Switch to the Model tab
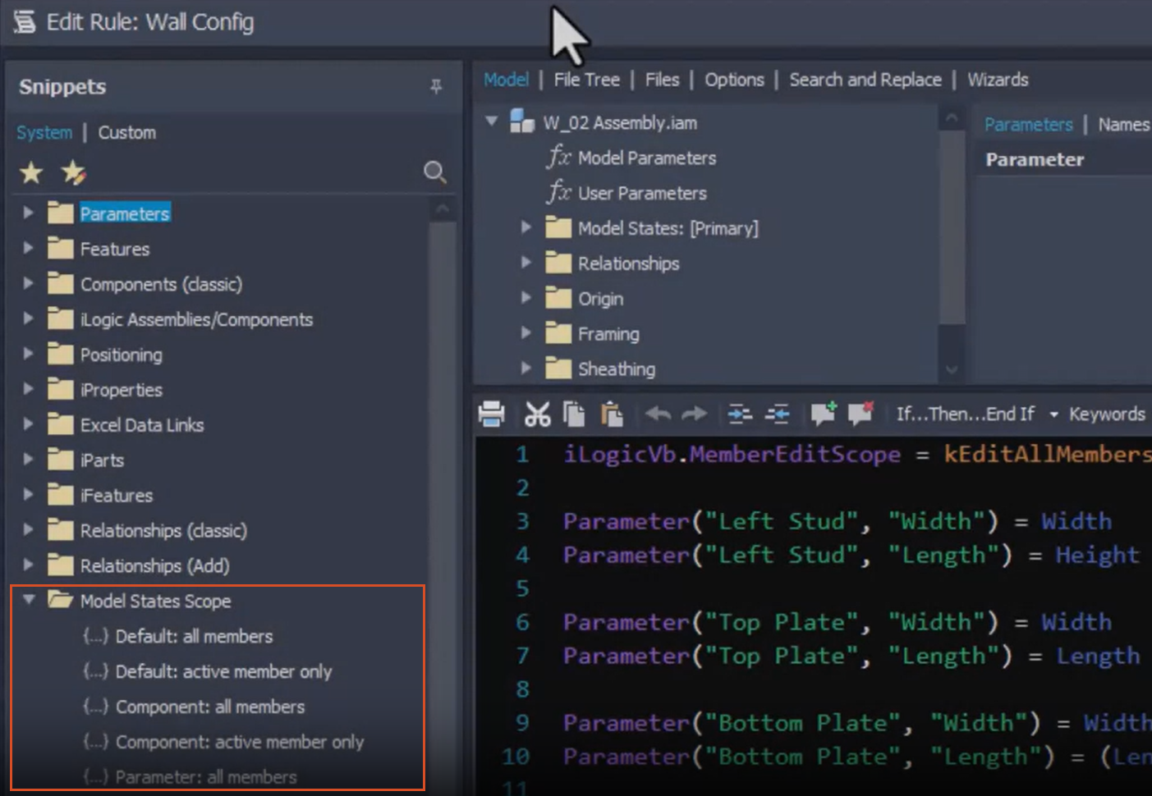1152x796 pixels. (506, 80)
